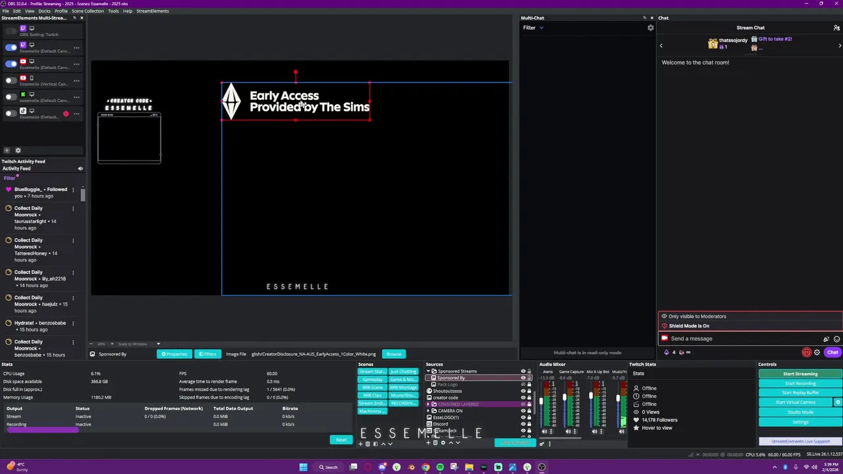The width and height of the screenshot is (843, 474).
Task: Open the File menu
Action: pos(5,11)
